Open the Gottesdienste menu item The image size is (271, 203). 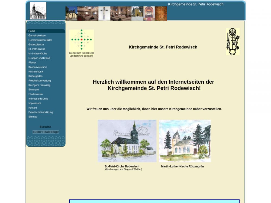(36, 45)
